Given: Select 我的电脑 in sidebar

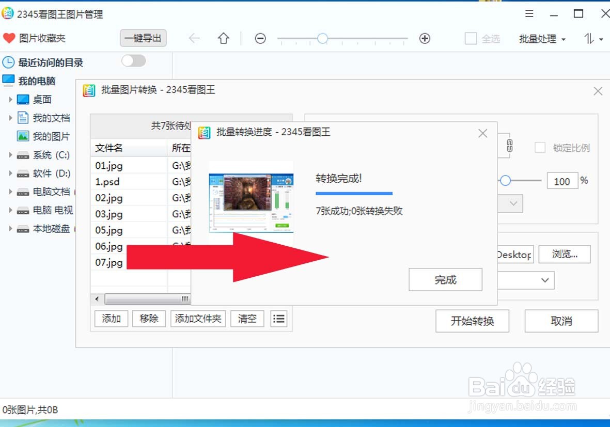Looking at the screenshot, I should click(37, 81).
